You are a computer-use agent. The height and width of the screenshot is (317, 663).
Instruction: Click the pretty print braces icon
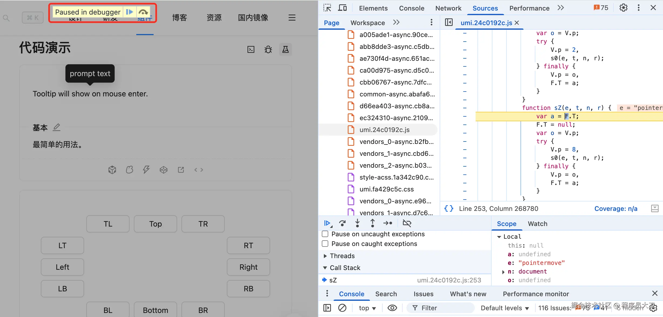pyautogui.click(x=449, y=208)
